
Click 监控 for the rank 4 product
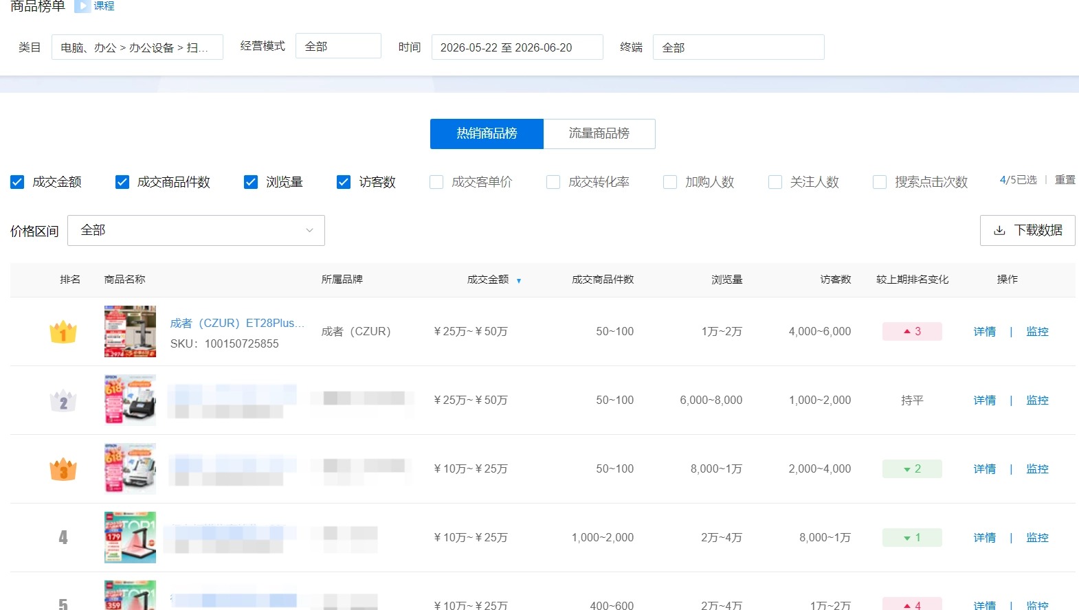tap(1037, 537)
